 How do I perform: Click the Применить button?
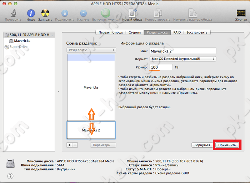[x=227, y=145]
